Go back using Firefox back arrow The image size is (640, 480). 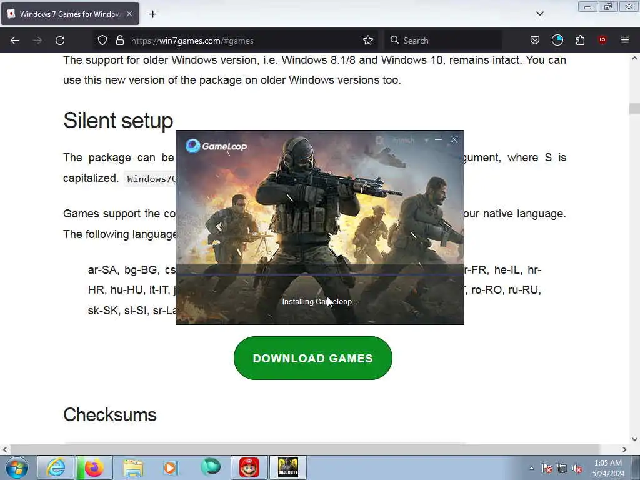(15, 41)
